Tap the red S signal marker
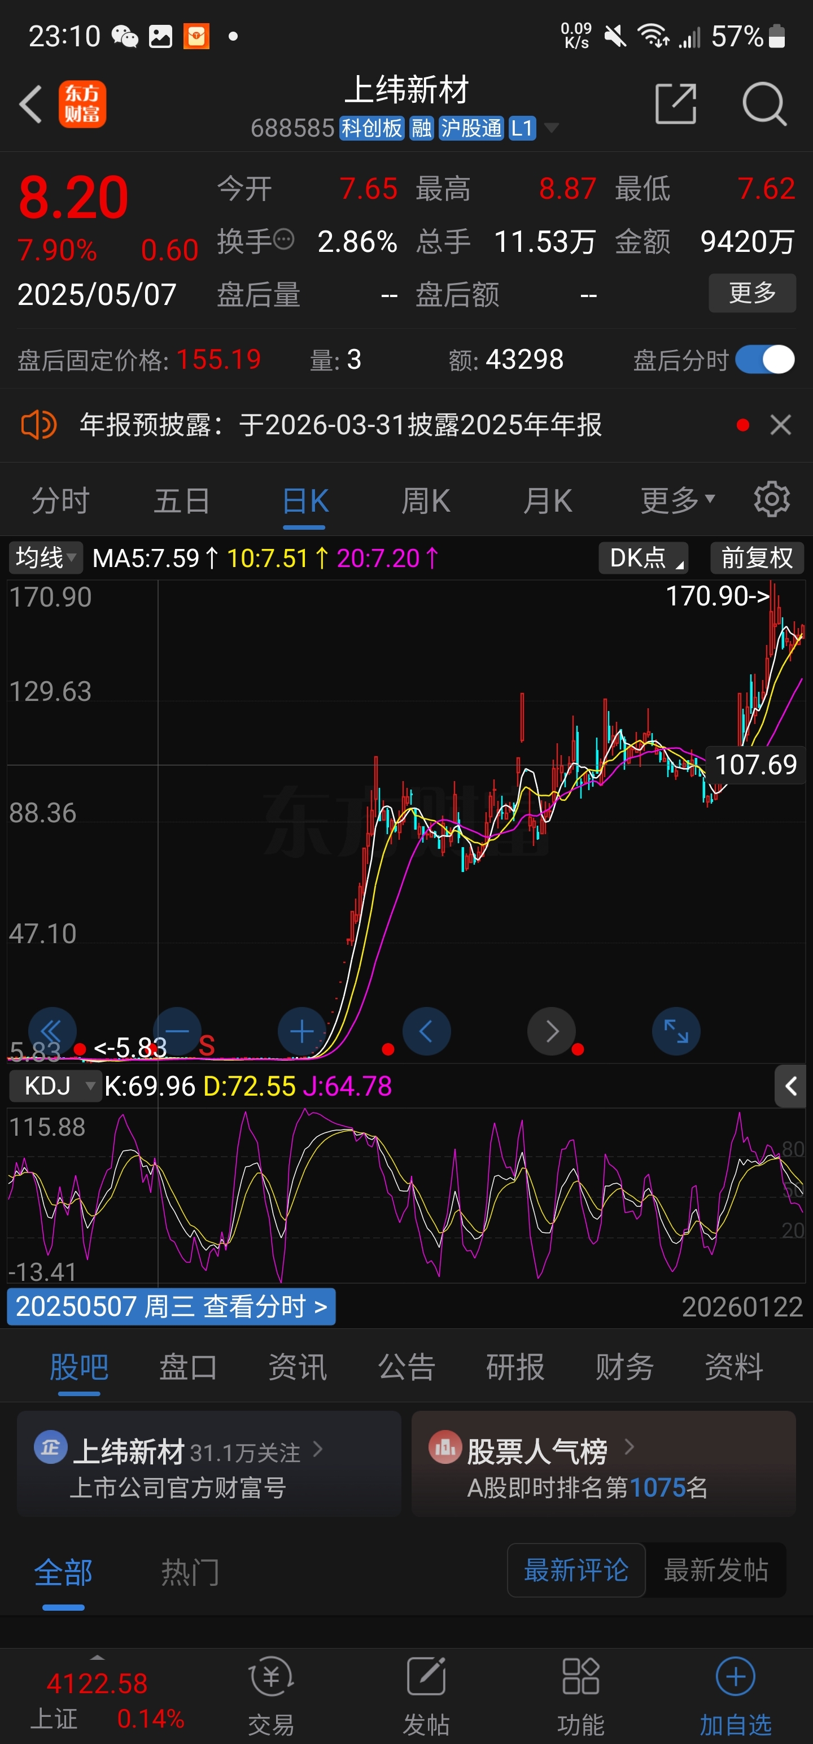 point(207,1046)
